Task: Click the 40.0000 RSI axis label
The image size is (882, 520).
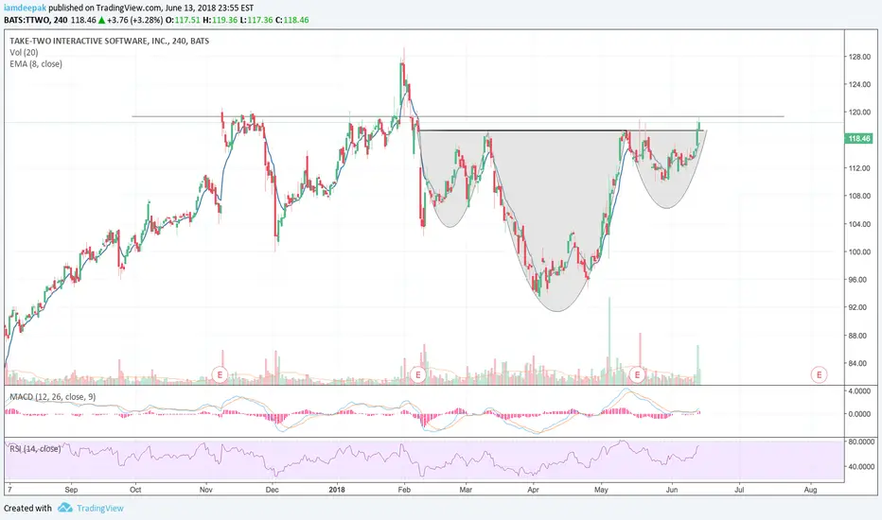Action: (861, 467)
